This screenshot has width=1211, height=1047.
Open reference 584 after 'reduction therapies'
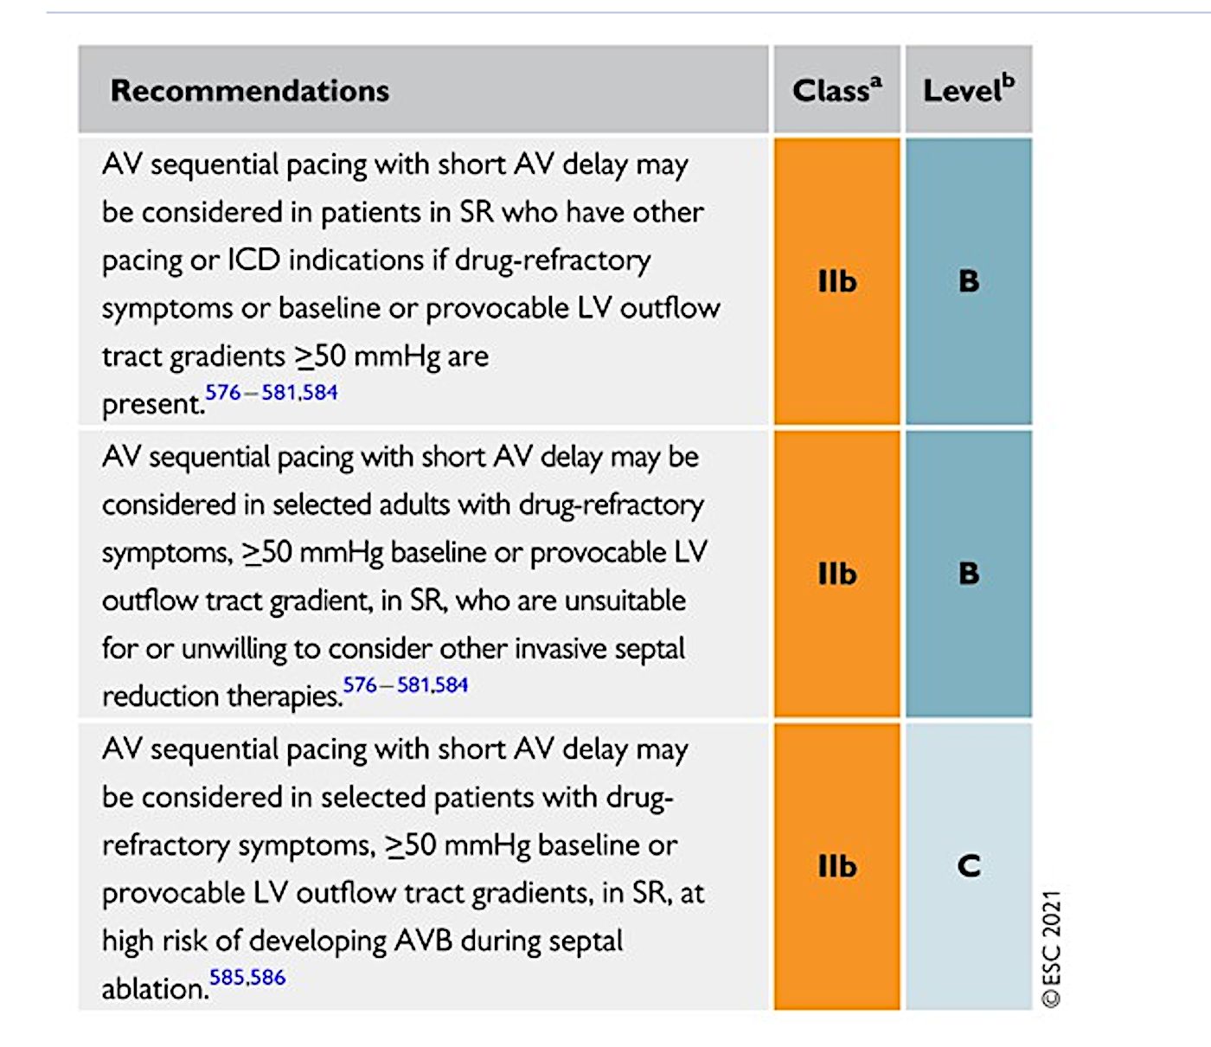(452, 684)
